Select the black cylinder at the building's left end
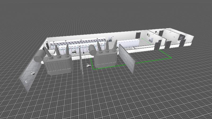This screenshot has width=212, height=119. [x=47, y=45]
